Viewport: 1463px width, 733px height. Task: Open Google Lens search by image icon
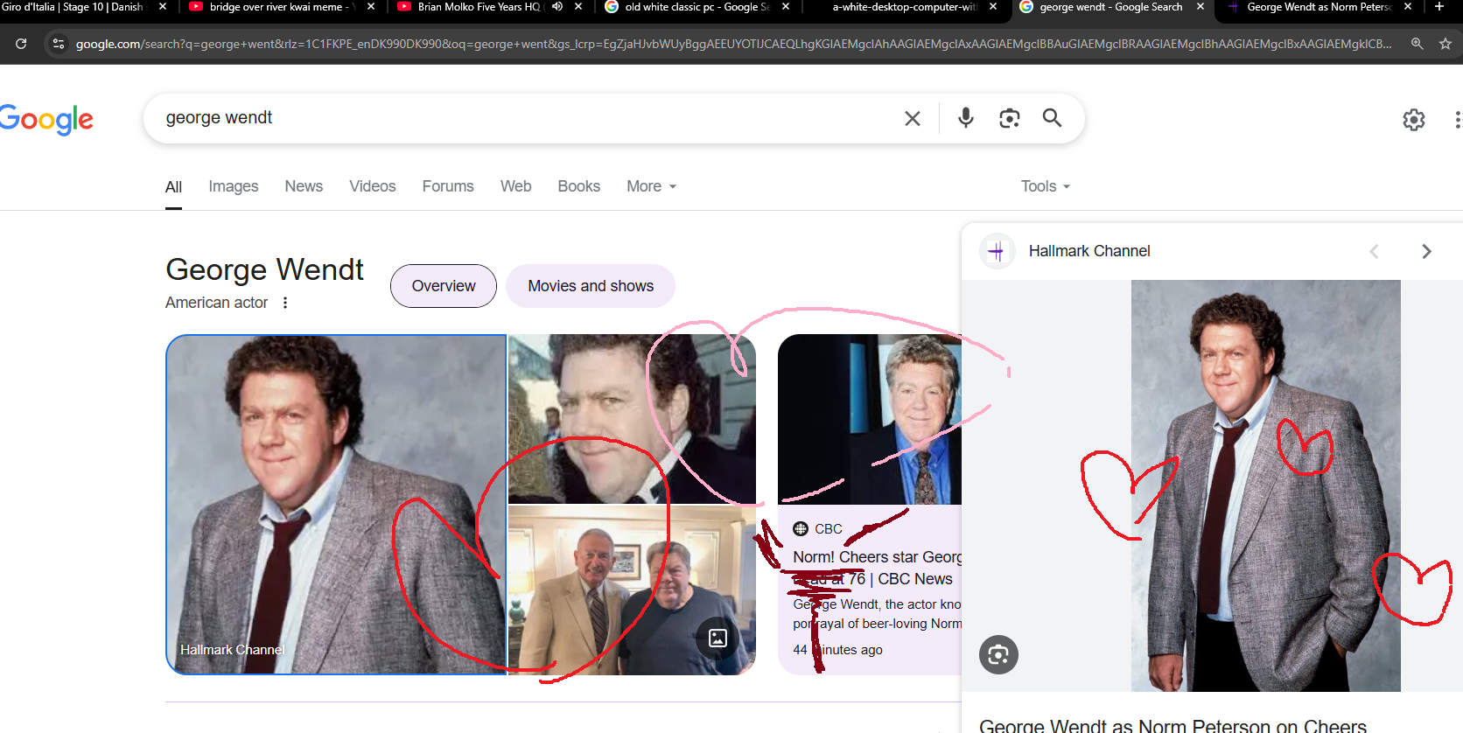[x=1009, y=118]
